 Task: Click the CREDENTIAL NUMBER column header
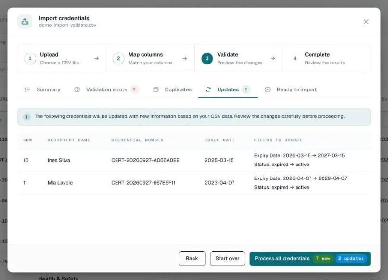(137, 140)
